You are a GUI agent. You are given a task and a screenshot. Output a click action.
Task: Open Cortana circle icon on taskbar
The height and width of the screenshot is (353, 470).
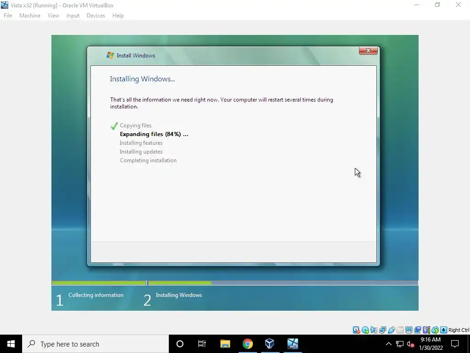pos(179,344)
